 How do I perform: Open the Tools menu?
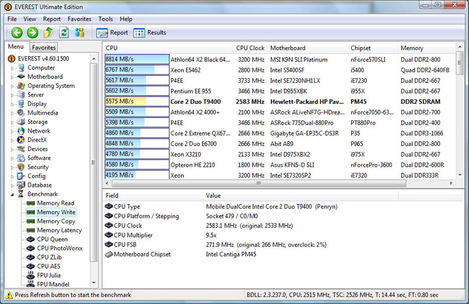pyautogui.click(x=106, y=19)
